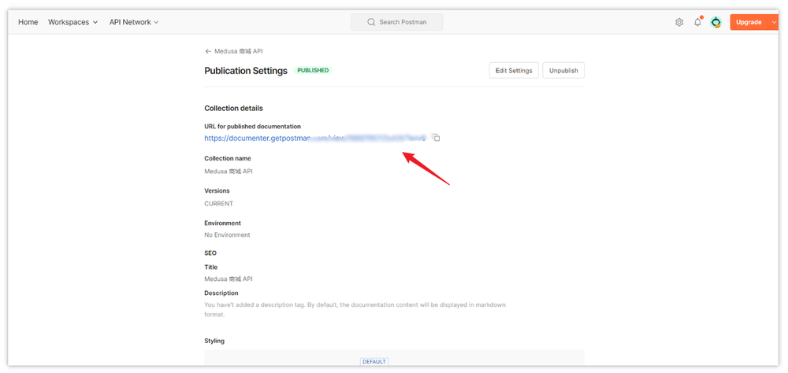Click the user avatar icon
Screen dimensions: 788x373
point(716,22)
